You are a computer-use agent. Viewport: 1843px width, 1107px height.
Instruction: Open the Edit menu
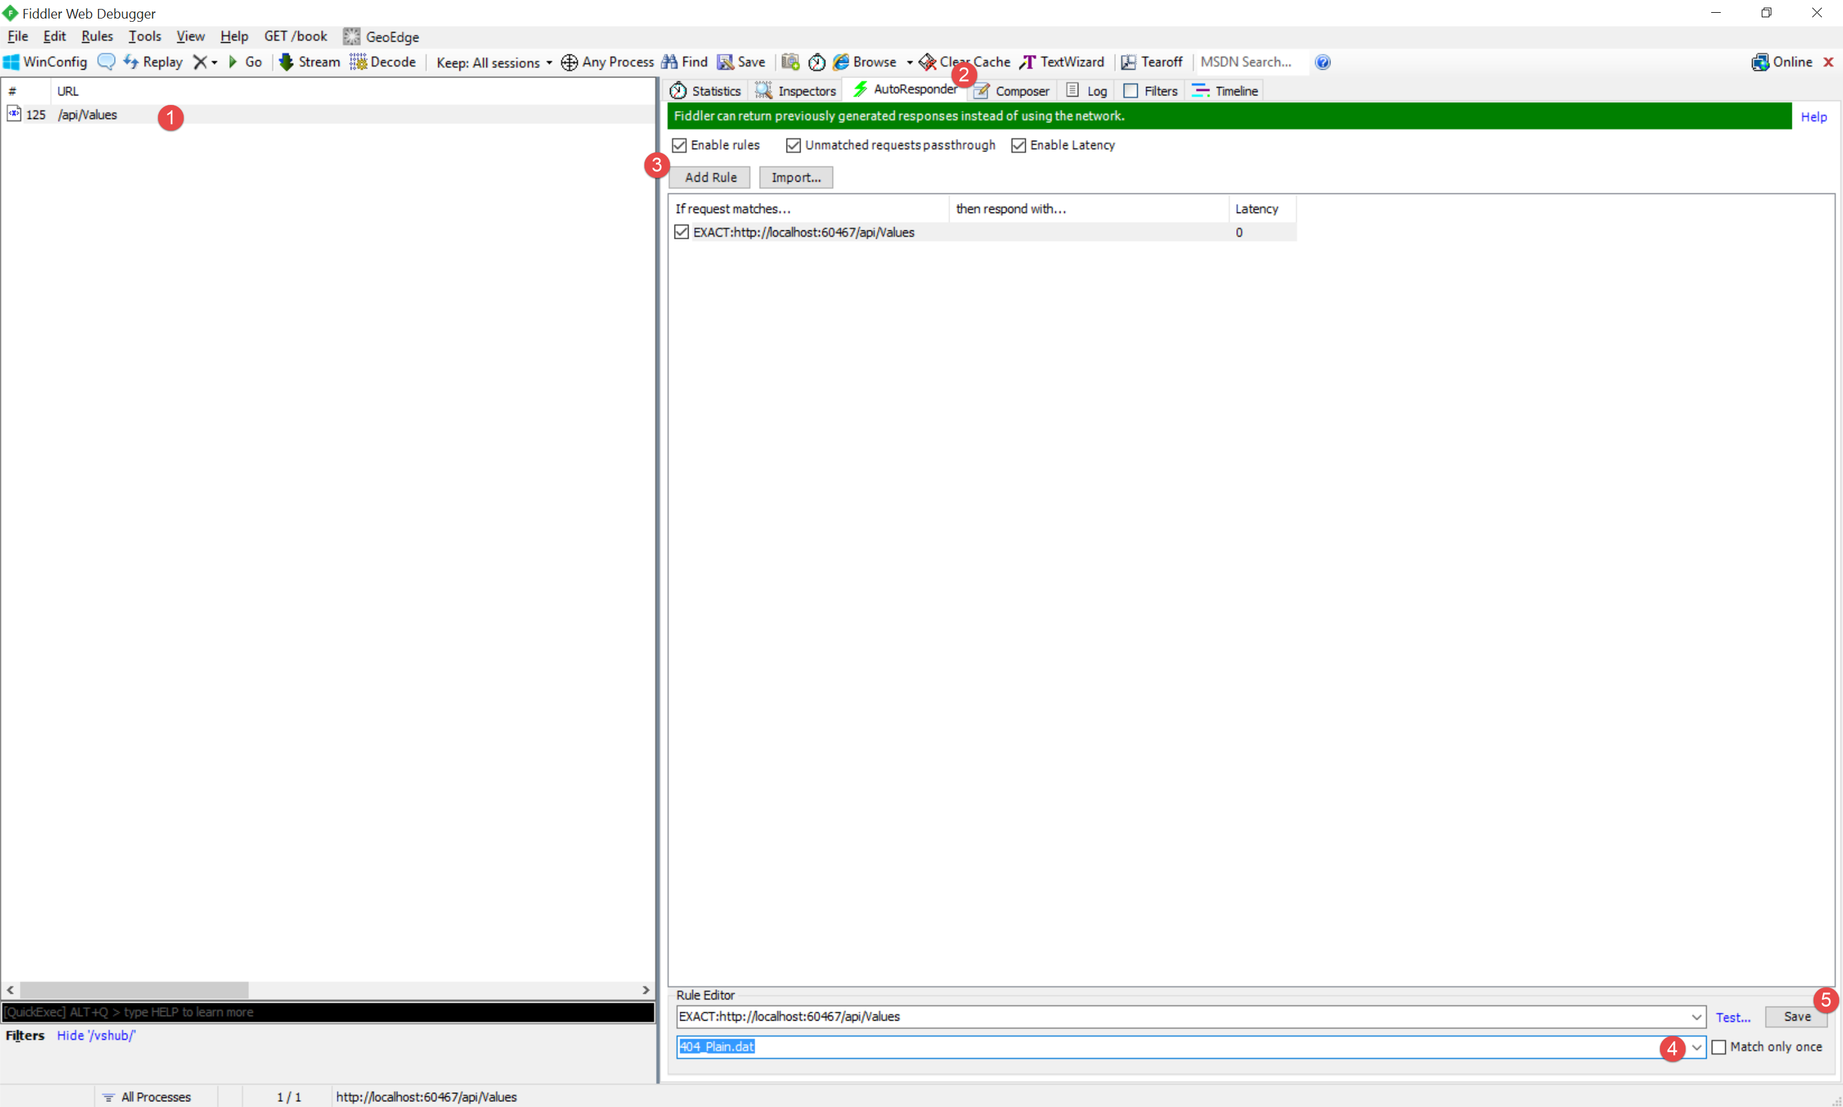pos(54,36)
